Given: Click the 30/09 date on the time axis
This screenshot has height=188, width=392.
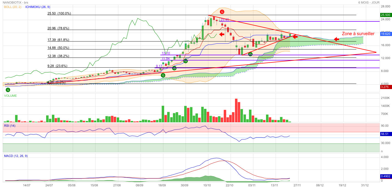Looking at the screenshot, I should (184, 185).
